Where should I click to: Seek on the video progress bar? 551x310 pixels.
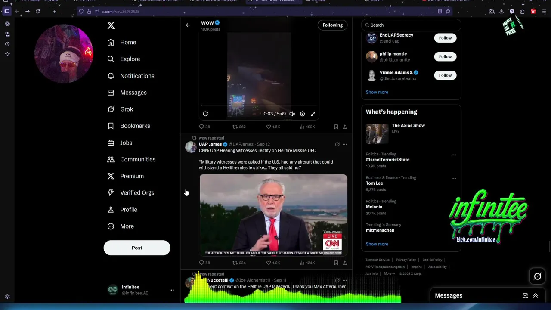click(259, 105)
